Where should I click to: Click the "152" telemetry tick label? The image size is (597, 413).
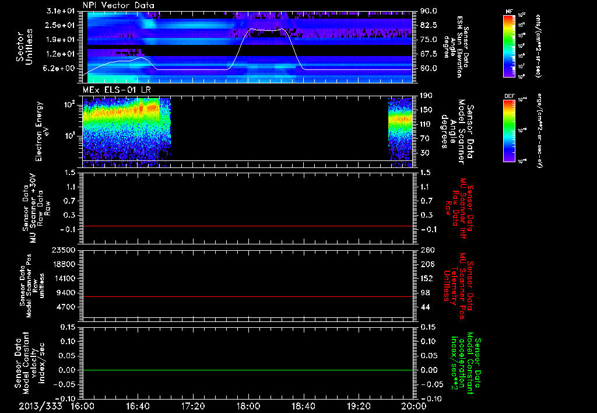tap(426, 278)
